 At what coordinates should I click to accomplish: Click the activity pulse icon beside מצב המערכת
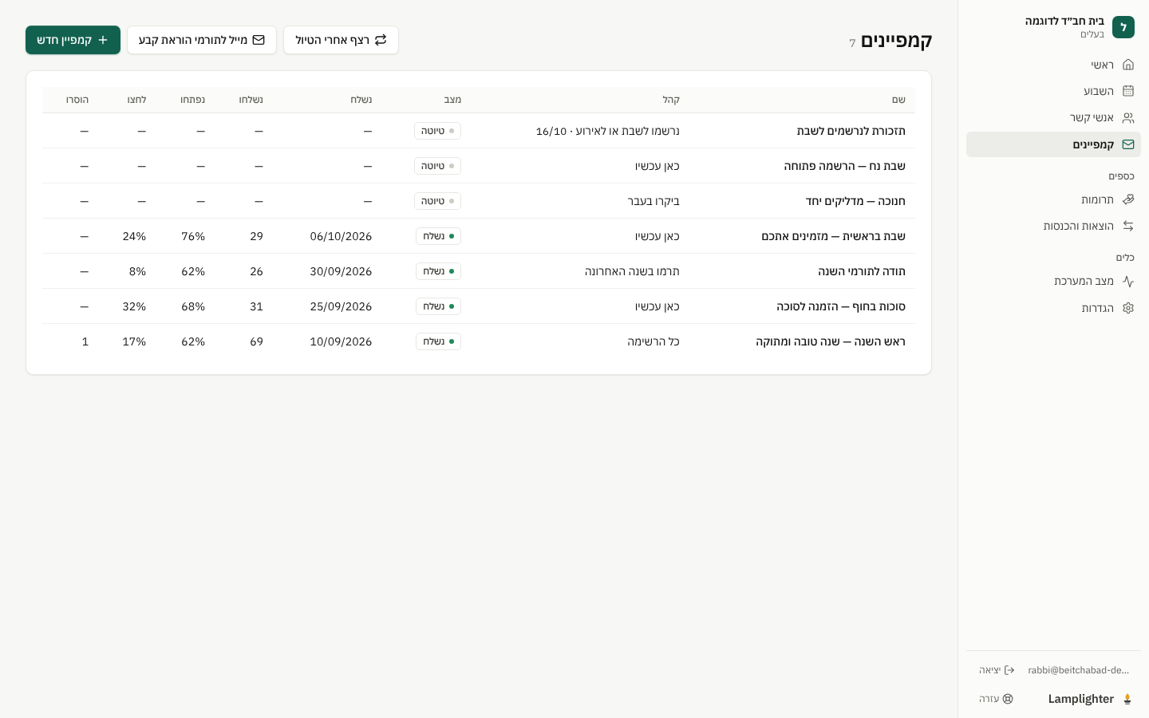click(x=1127, y=281)
